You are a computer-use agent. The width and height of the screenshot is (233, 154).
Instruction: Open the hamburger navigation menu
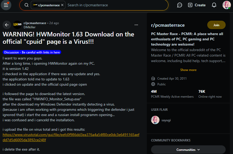6,5
